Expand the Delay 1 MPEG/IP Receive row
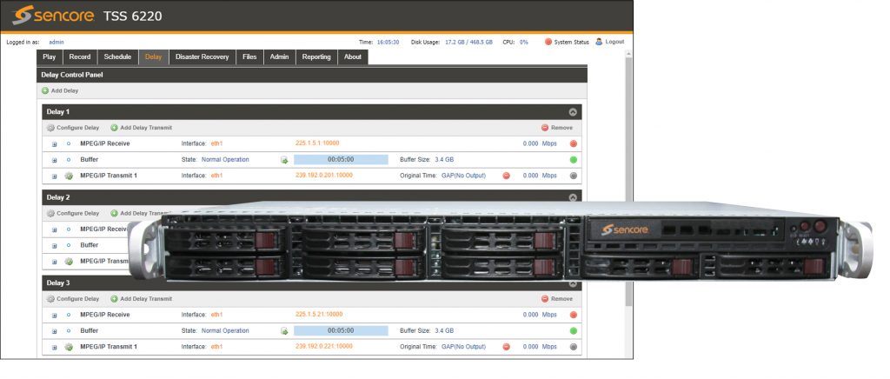Screen dimensions: 890x379 click(x=54, y=143)
